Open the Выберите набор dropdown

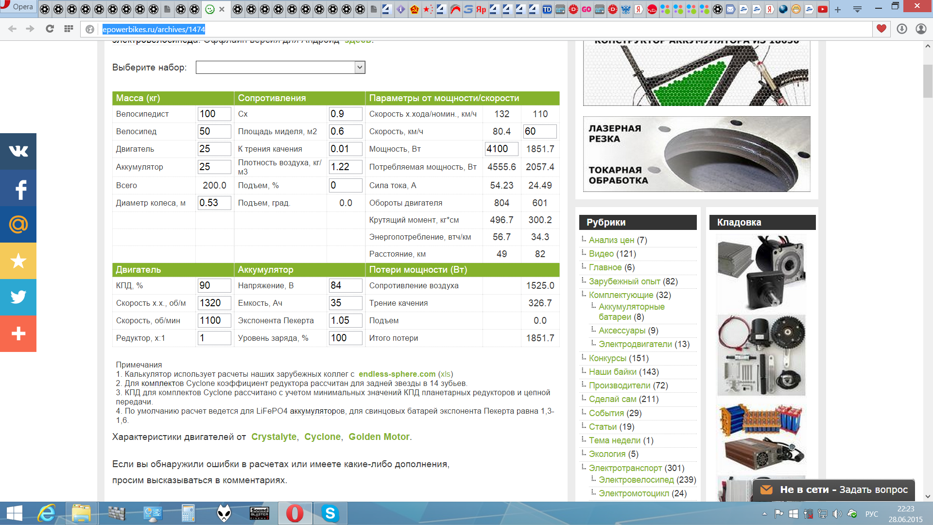tap(280, 67)
